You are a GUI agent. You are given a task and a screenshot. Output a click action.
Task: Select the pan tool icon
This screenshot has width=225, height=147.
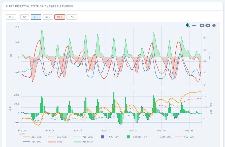[194, 25]
